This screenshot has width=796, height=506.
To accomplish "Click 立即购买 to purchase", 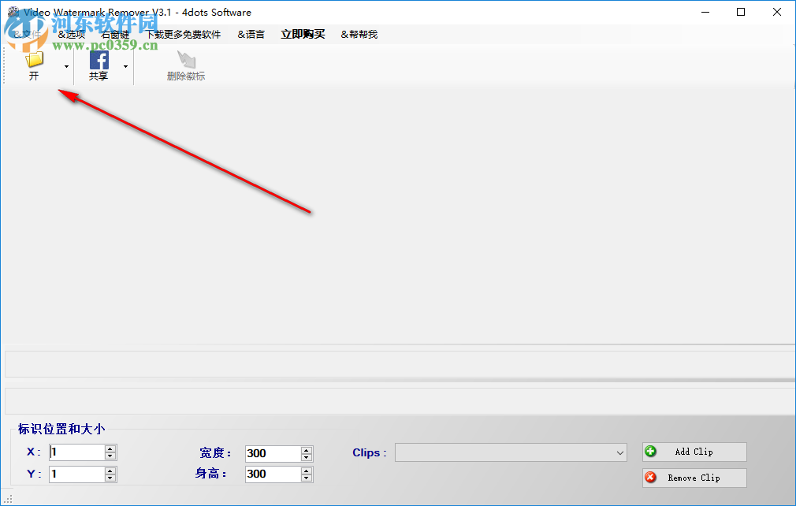I will (x=303, y=34).
